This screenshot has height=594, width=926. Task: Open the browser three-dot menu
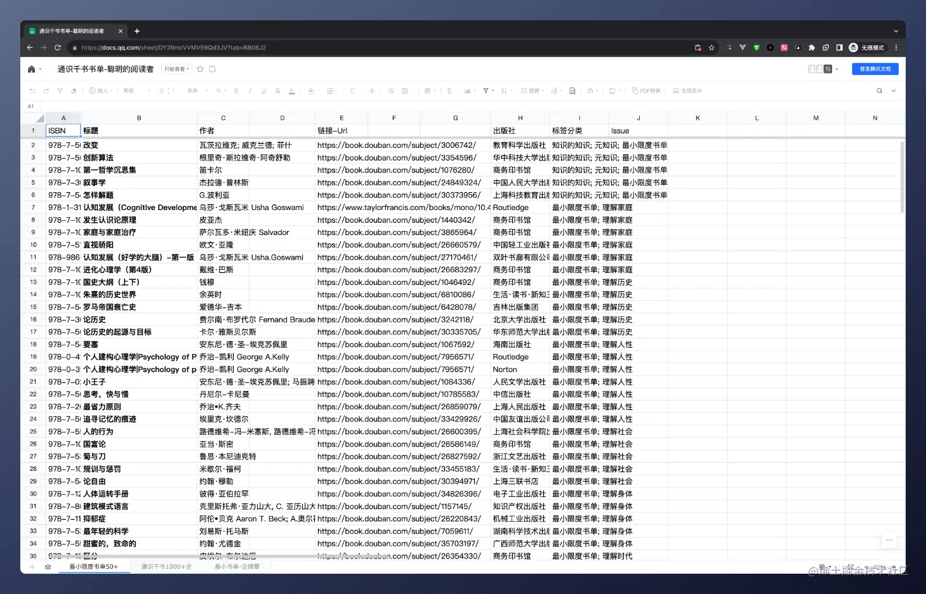pyautogui.click(x=896, y=48)
